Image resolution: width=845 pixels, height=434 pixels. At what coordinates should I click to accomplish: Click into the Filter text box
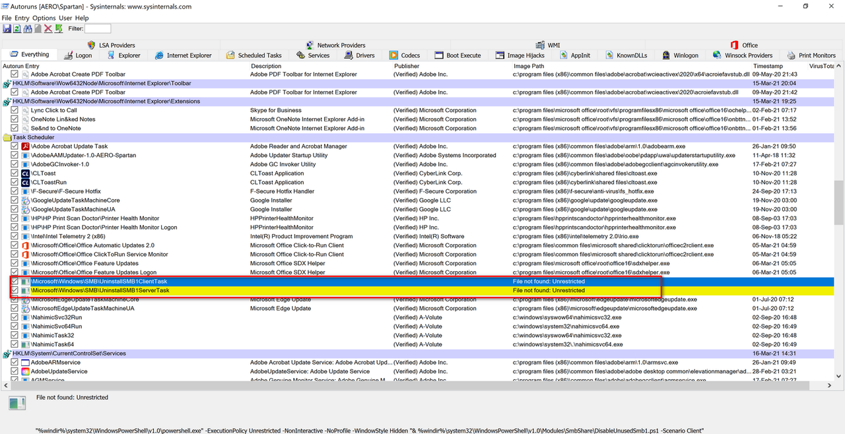98,28
